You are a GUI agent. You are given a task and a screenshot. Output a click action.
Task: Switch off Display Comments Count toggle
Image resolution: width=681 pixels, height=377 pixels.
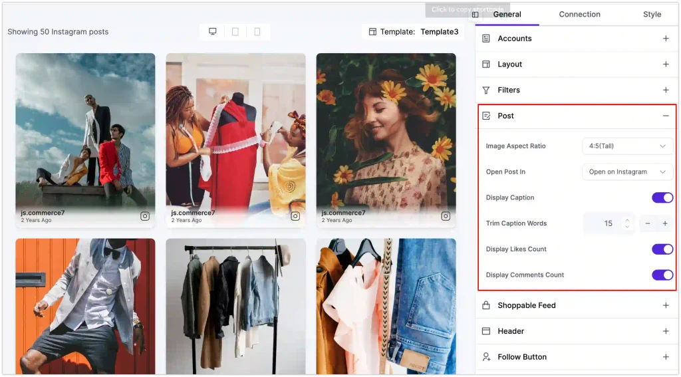coord(662,275)
